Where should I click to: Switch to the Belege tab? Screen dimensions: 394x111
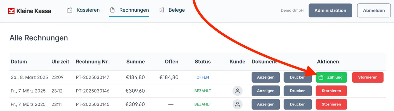pyautogui.click(x=172, y=10)
